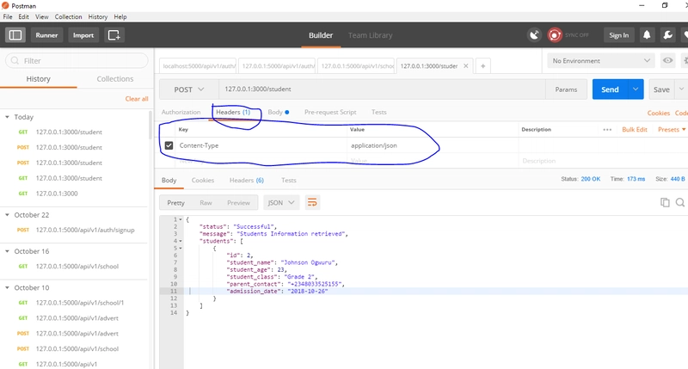Toggle the sidebar panel icon
This screenshot has height=369, width=688.
(x=15, y=35)
